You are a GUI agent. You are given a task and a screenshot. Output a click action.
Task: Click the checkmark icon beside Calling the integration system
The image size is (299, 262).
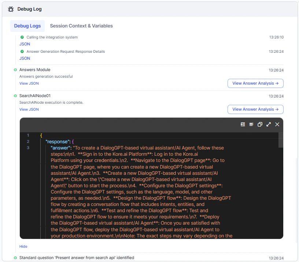tap(22, 37)
